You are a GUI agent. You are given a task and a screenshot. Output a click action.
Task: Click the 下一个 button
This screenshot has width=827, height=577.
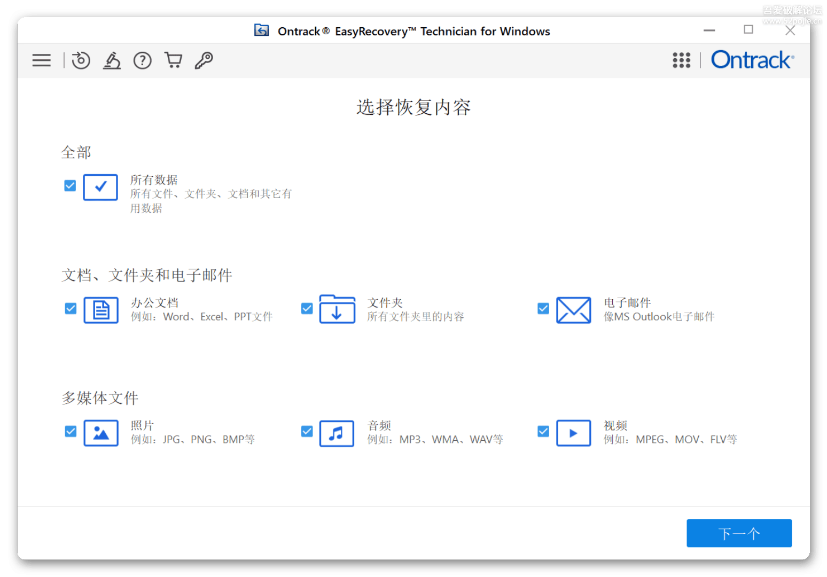click(739, 533)
